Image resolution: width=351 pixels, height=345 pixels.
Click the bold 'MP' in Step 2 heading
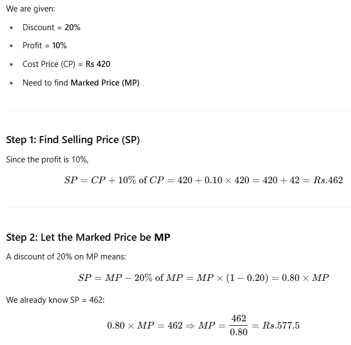[x=162, y=237]
